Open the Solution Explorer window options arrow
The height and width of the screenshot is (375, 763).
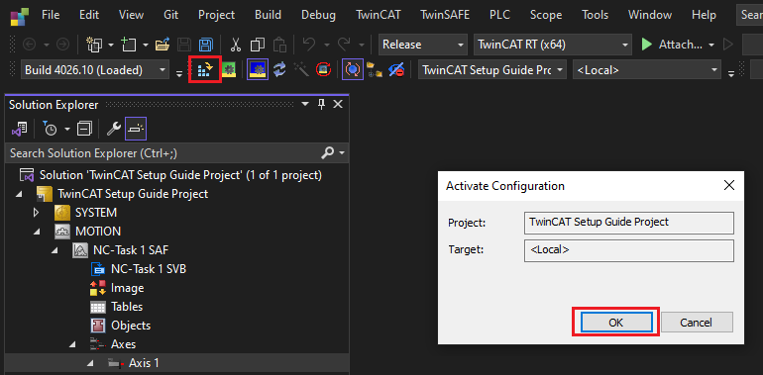click(304, 104)
